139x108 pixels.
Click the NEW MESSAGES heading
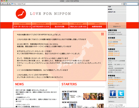point(69,102)
